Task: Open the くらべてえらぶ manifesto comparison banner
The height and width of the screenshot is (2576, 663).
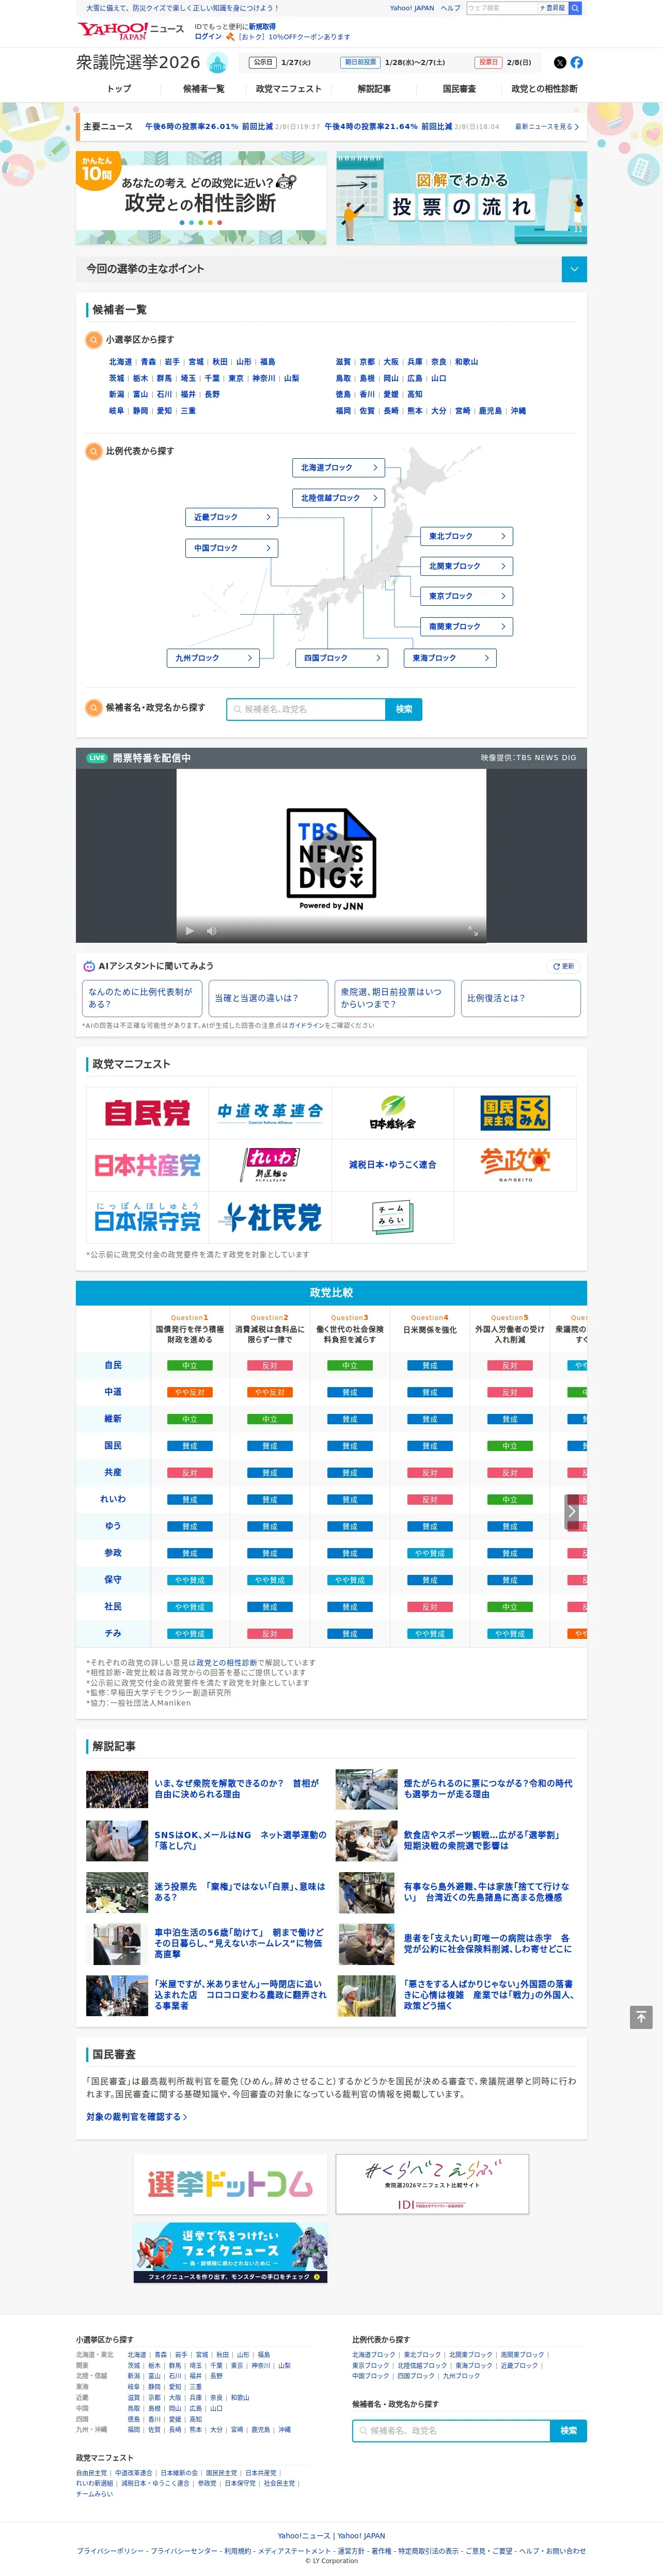Action: [432, 2184]
